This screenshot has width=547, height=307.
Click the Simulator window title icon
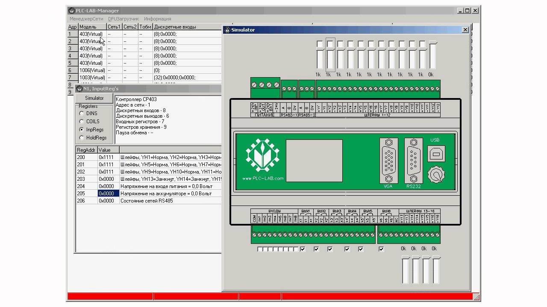[x=227, y=30]
